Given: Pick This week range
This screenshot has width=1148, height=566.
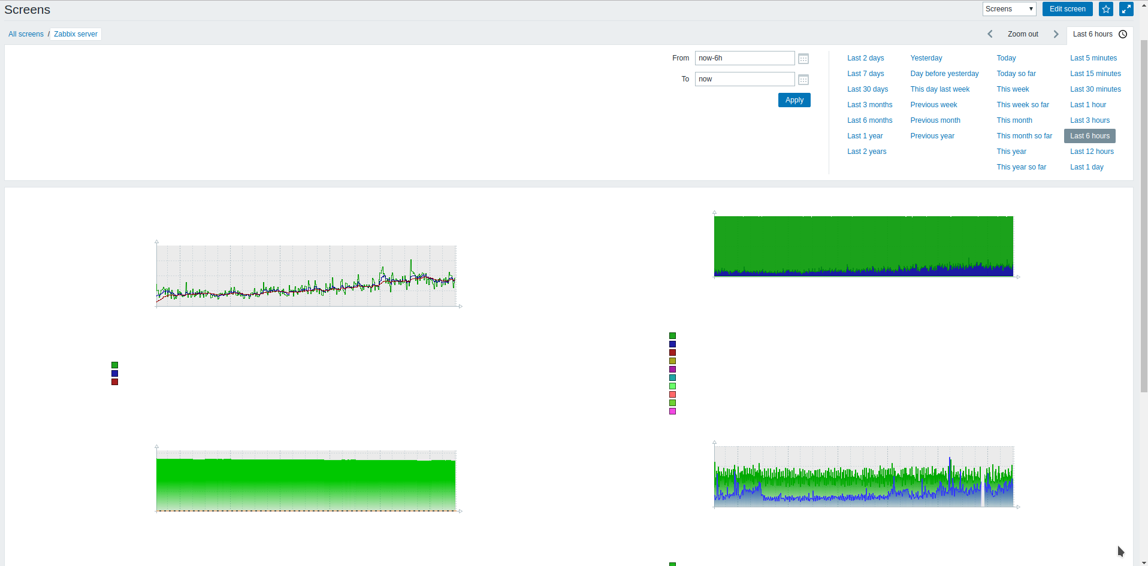Looking at the screenshot, I should [x=1013, y=89].
